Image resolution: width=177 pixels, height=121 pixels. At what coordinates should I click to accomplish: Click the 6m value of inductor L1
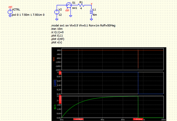coord(95,15)
